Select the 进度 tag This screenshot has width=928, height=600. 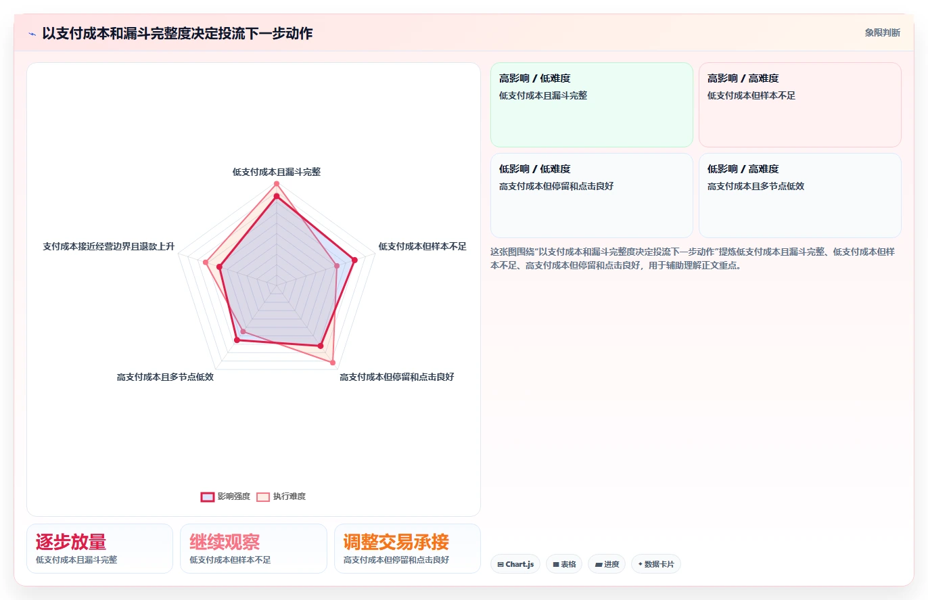point(607,564)
